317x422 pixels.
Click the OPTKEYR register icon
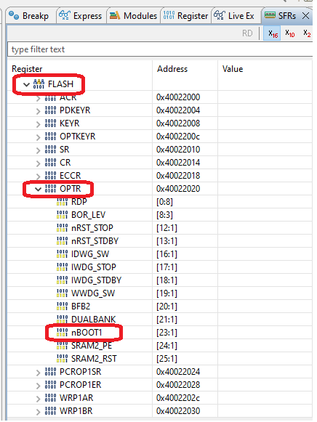50,137
